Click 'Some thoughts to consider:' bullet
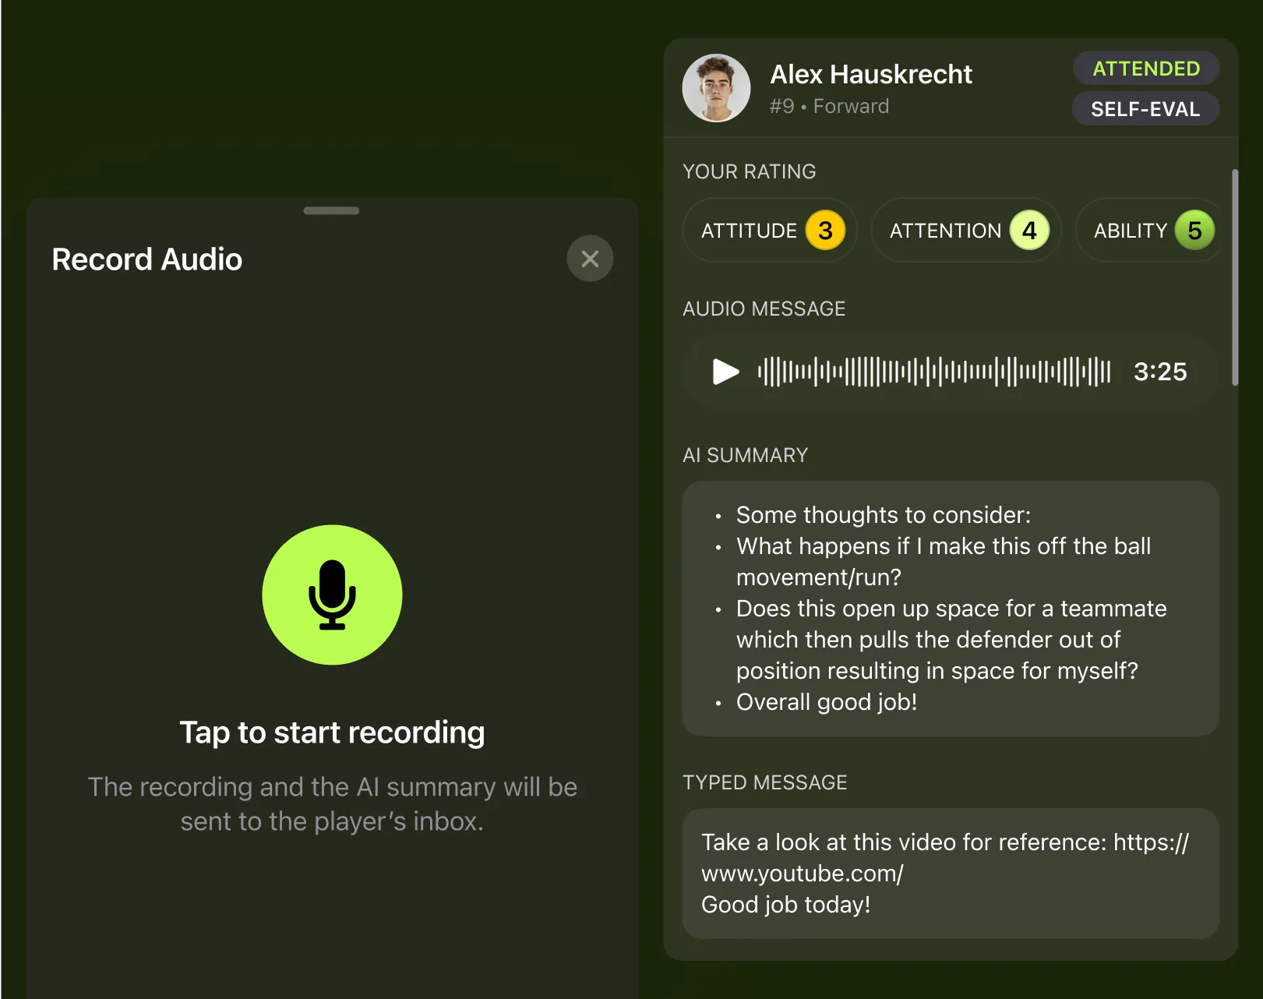Screen dimensions: 1263x999 pyautogui.click(x=884, y=515)
